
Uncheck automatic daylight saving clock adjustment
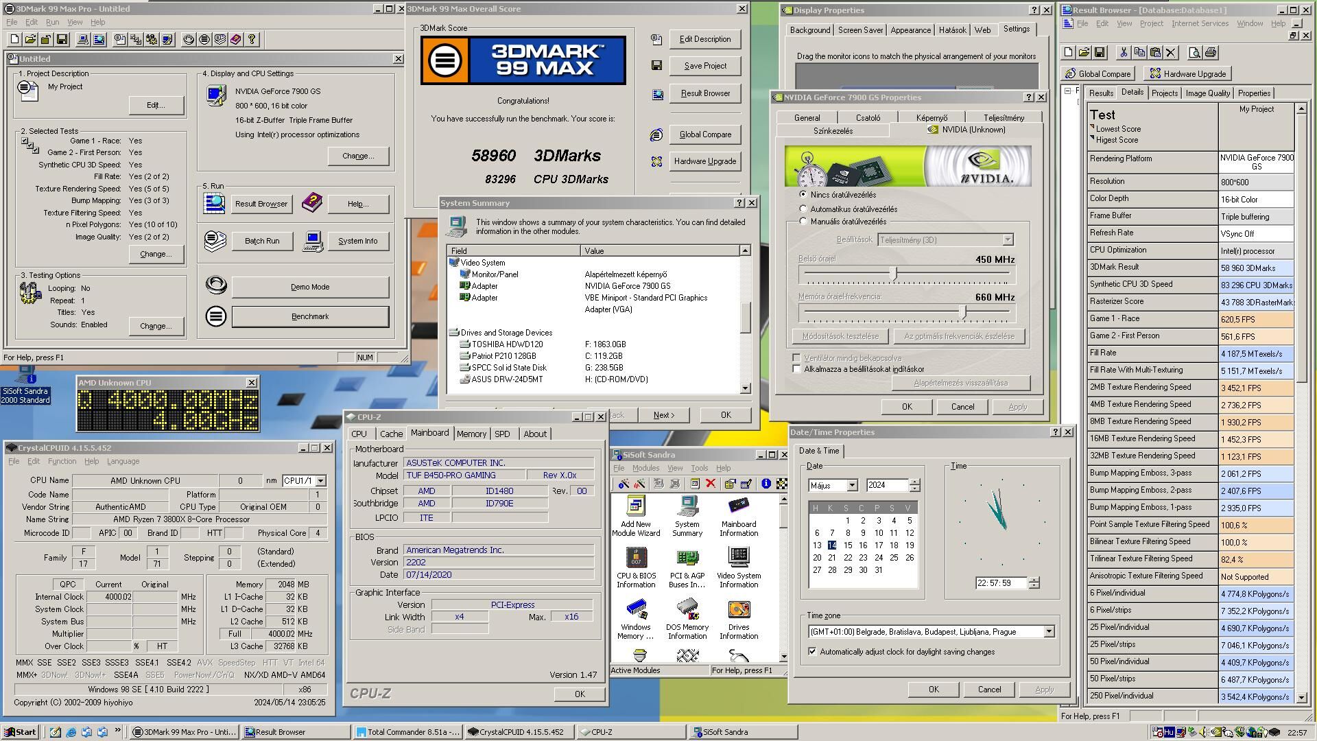tap(812, 652)
